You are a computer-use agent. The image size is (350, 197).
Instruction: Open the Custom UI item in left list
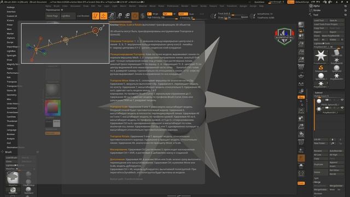tap(12, 16)
